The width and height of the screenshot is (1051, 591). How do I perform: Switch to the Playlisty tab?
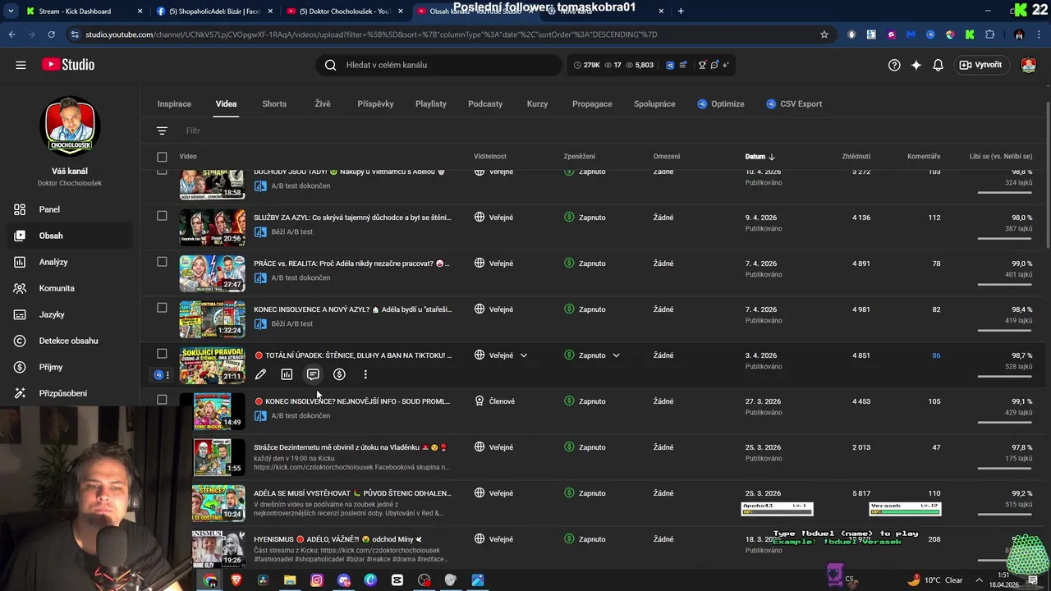tap(430, 104)
